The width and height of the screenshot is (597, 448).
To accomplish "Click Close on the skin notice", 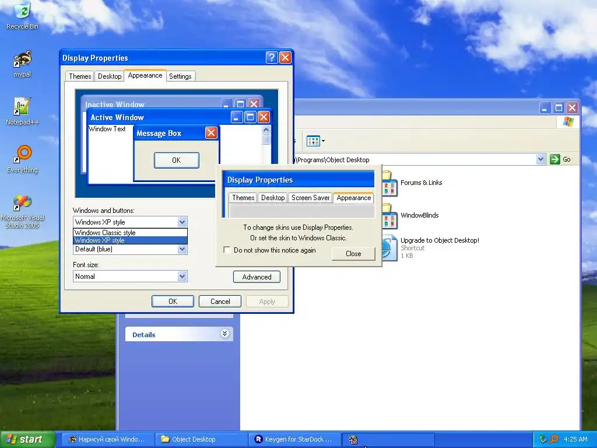I will click(353, 254).
